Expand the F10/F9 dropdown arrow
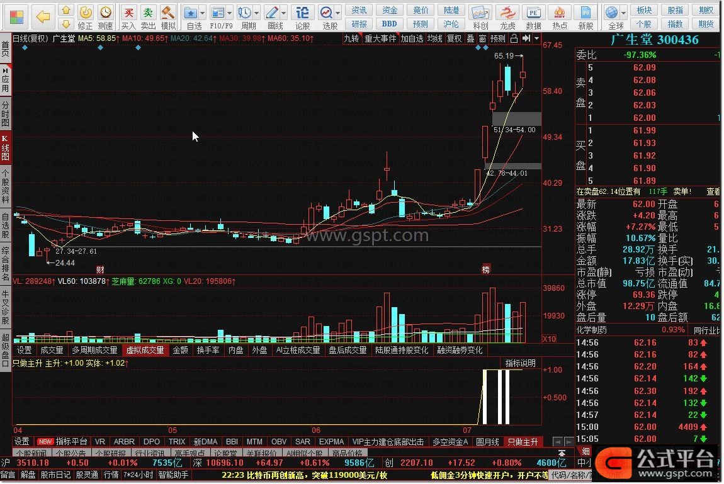The image size is (724, 484). pos(230,13)
